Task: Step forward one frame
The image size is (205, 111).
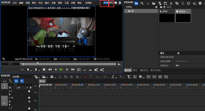Action: click(x=67, y=70)
